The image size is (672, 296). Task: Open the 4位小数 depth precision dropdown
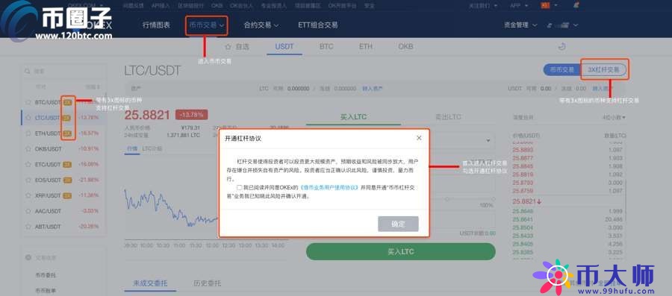click(614, 117)
